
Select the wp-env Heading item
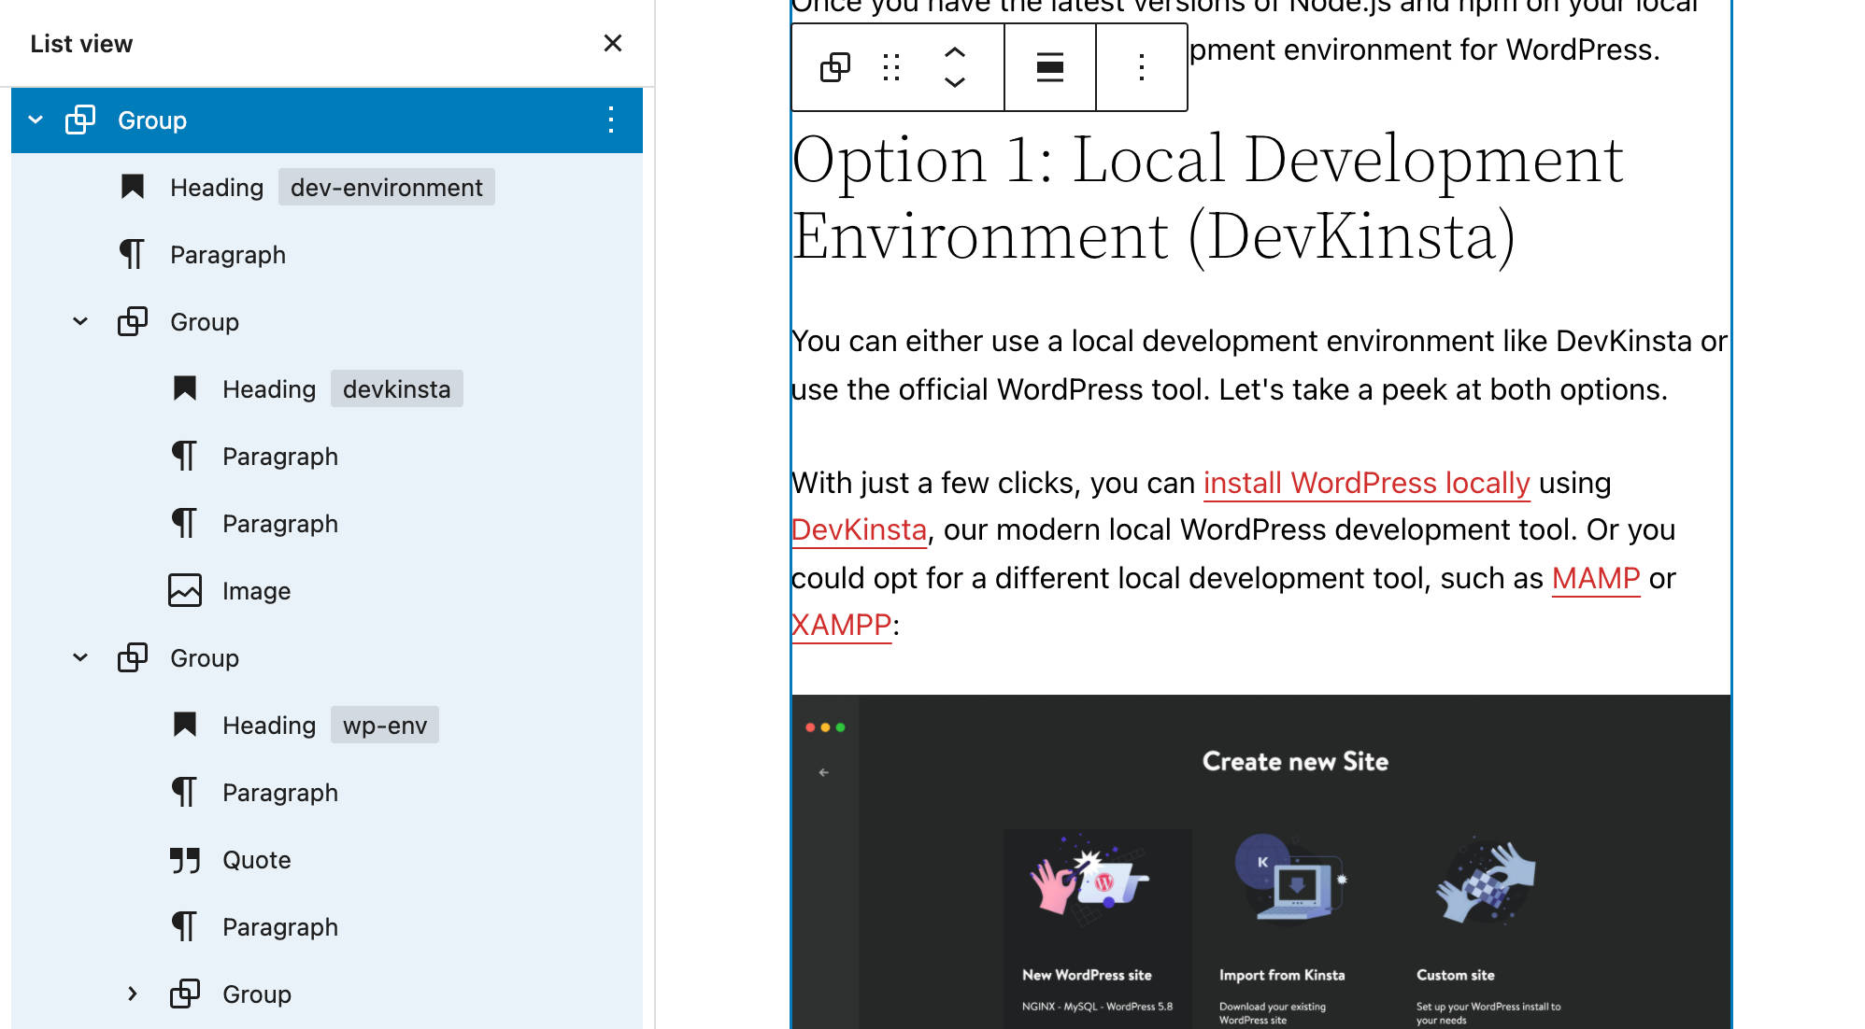pos(269,725)
